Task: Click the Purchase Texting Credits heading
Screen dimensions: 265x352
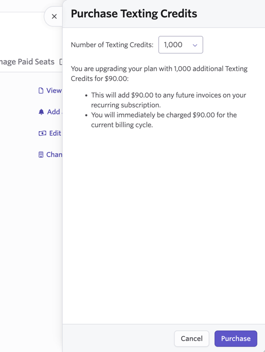Action: tap(134, 14)
